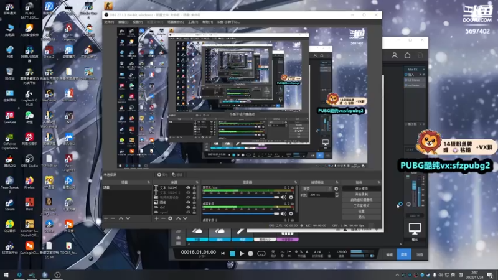498x280 pixels.
Task: Toggle visibility of 图像 source
Action: 188,202
